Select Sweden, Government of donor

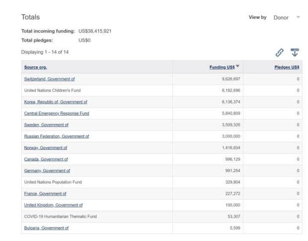point(46,125)
